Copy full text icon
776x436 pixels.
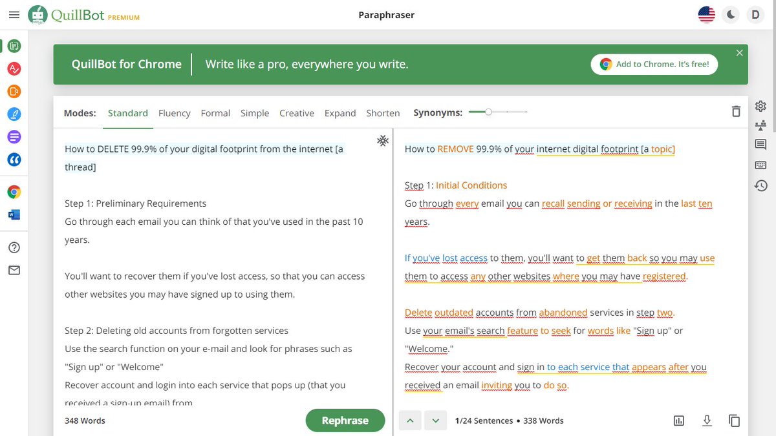coord(735,420)
